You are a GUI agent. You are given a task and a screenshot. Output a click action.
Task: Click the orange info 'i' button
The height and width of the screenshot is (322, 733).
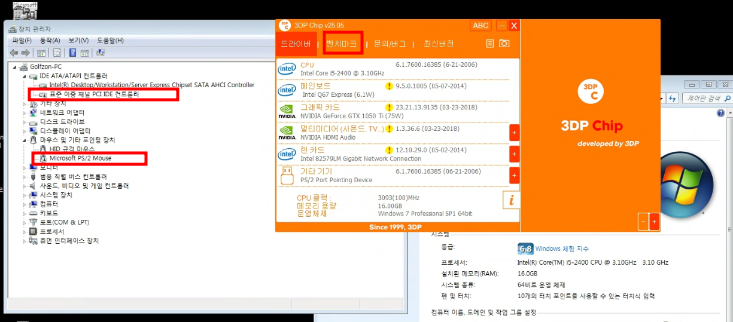click(511, 200)
